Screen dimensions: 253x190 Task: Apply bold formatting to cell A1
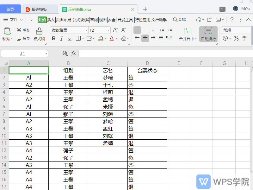click(x=54, y=38)
